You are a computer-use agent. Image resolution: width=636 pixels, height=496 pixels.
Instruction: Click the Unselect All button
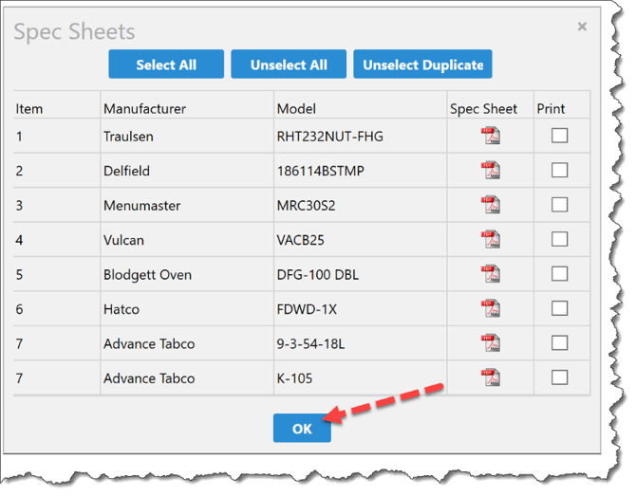[x=289, y=64]
